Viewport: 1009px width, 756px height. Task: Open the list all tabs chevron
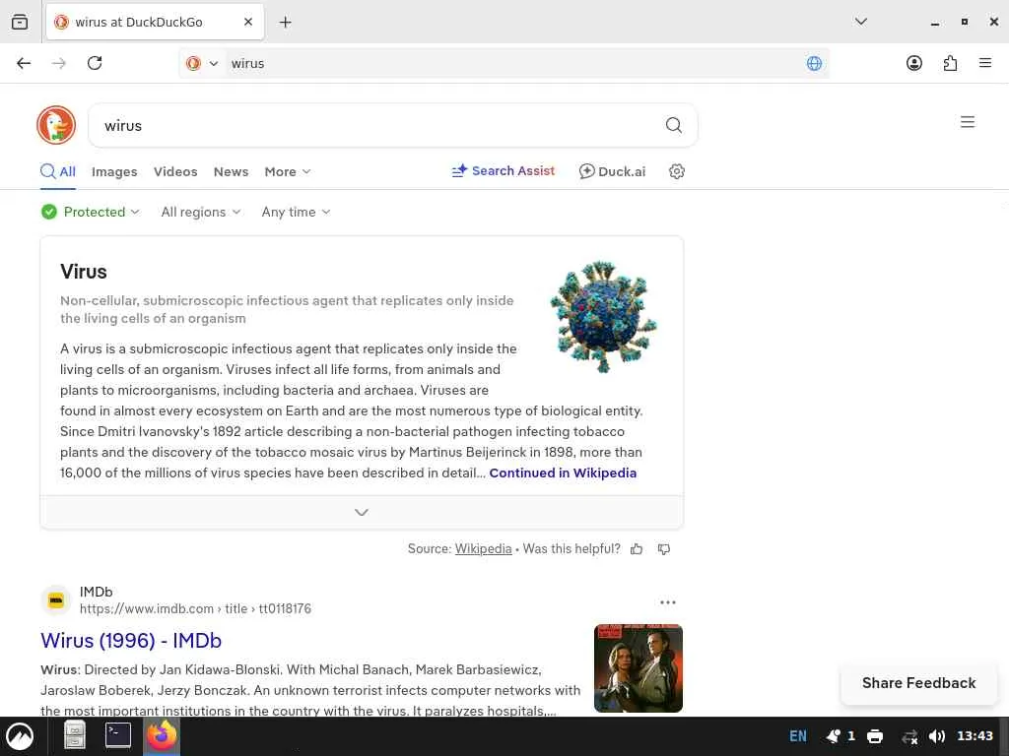tap(861, 22)
